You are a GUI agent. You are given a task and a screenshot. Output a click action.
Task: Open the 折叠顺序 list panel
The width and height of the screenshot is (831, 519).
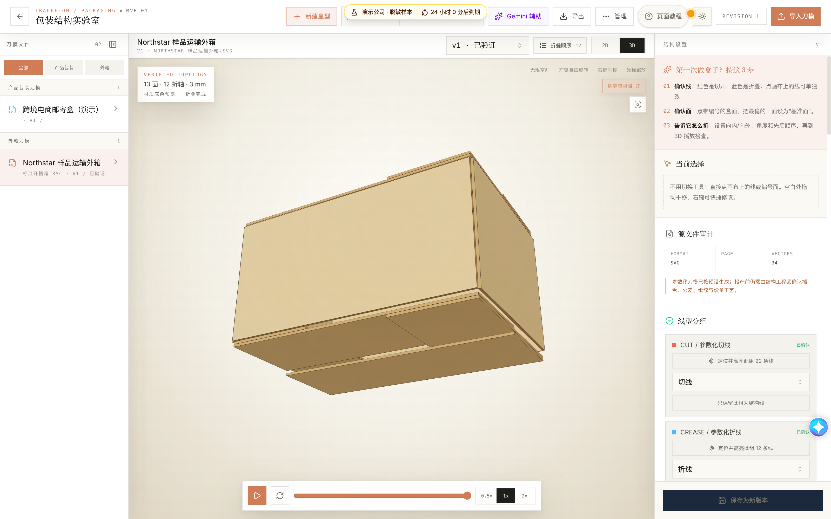pos(560,45)
